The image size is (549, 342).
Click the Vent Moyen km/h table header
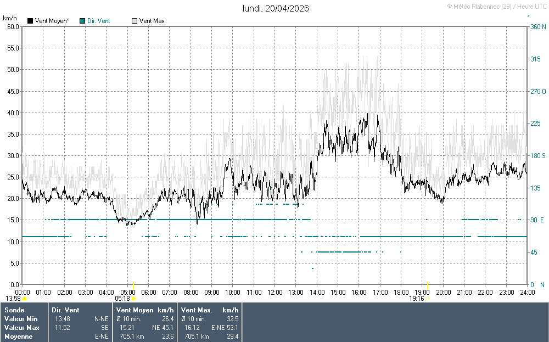[145, 310]
